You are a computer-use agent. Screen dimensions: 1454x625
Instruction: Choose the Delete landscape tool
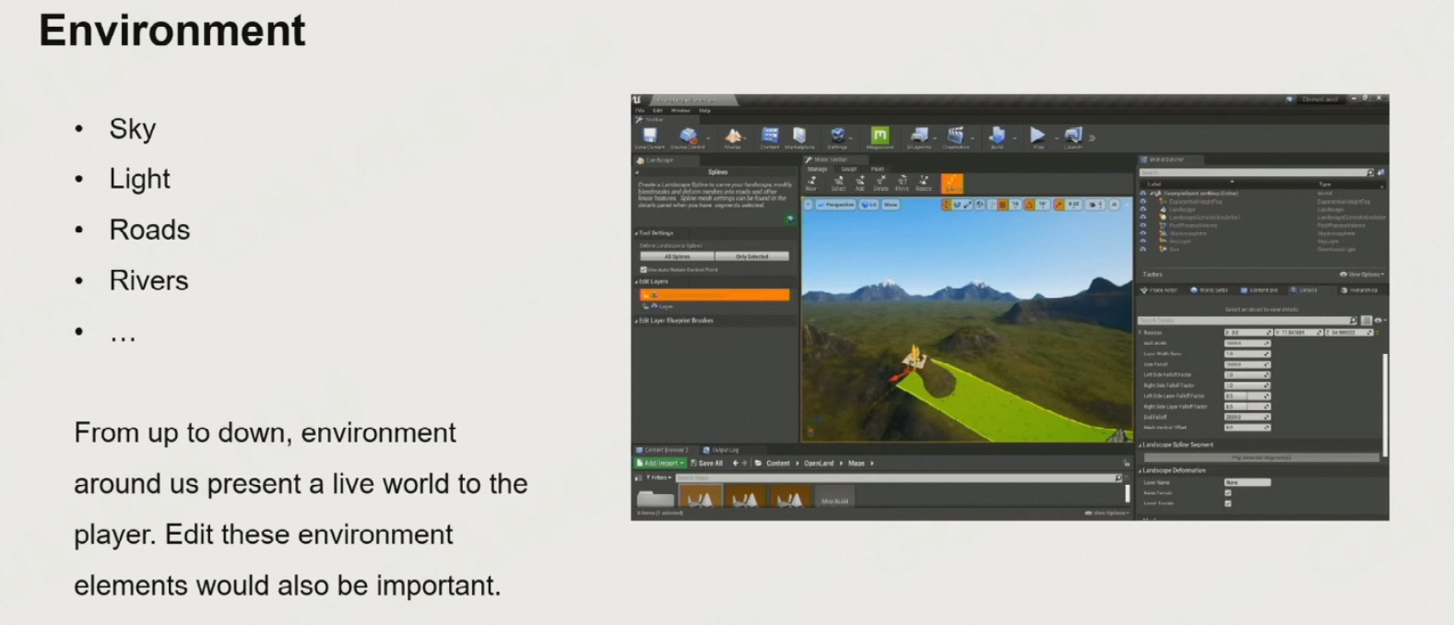[x=881, y=183]
